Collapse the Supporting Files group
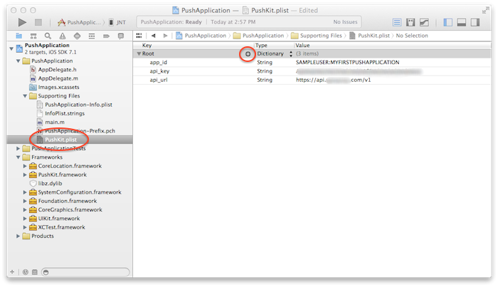Image resolution: width=498 pixels, height=287 pixels. tap(25, 95)
